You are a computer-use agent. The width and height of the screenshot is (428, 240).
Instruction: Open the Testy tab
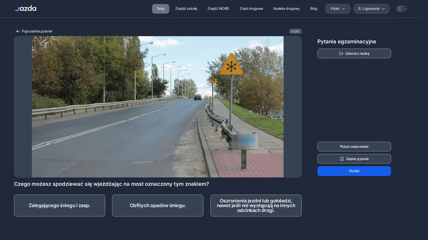tap(160, 9)
